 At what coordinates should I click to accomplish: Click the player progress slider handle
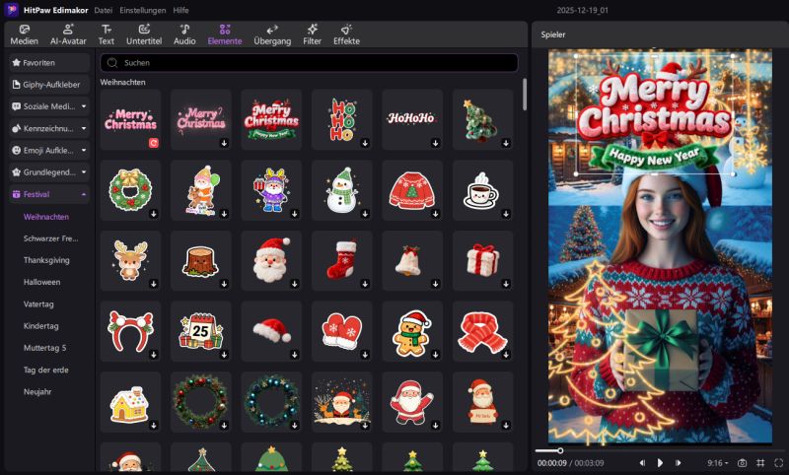click(560, 450)
